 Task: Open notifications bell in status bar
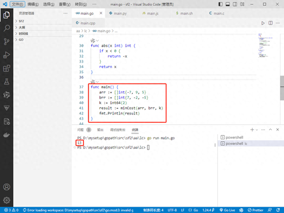click(278, 210)
